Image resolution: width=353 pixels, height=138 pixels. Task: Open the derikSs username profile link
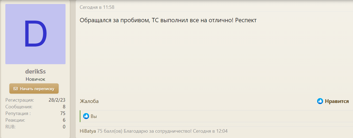click(35, 72)
